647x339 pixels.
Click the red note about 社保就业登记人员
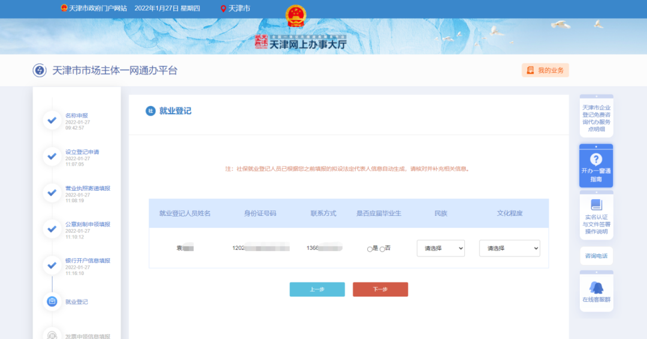click(348, 169)
